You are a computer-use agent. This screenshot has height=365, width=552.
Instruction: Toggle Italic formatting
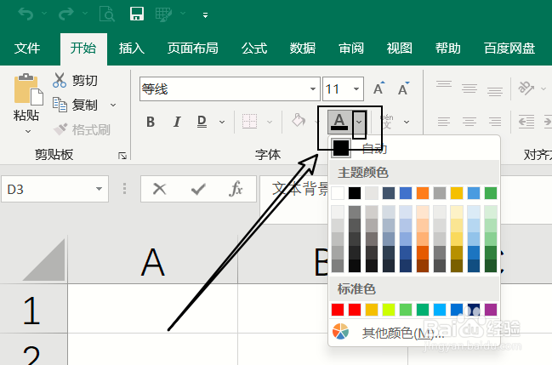pos(177,122)
